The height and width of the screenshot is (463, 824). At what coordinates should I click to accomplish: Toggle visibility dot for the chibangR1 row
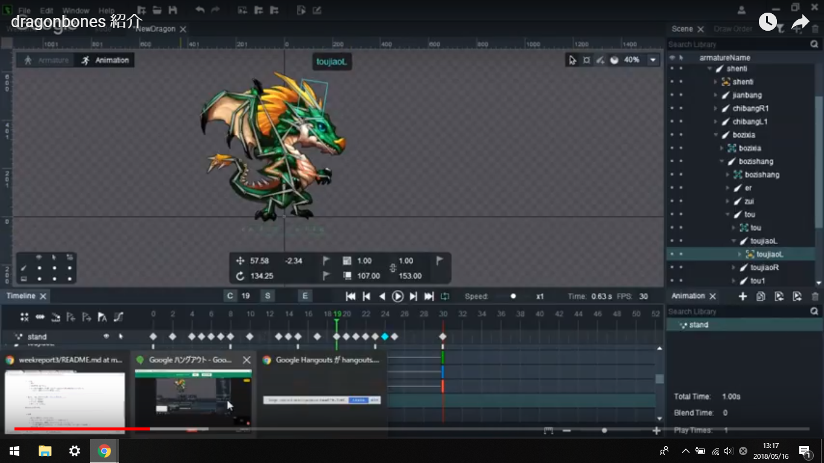tap(671, 109)
